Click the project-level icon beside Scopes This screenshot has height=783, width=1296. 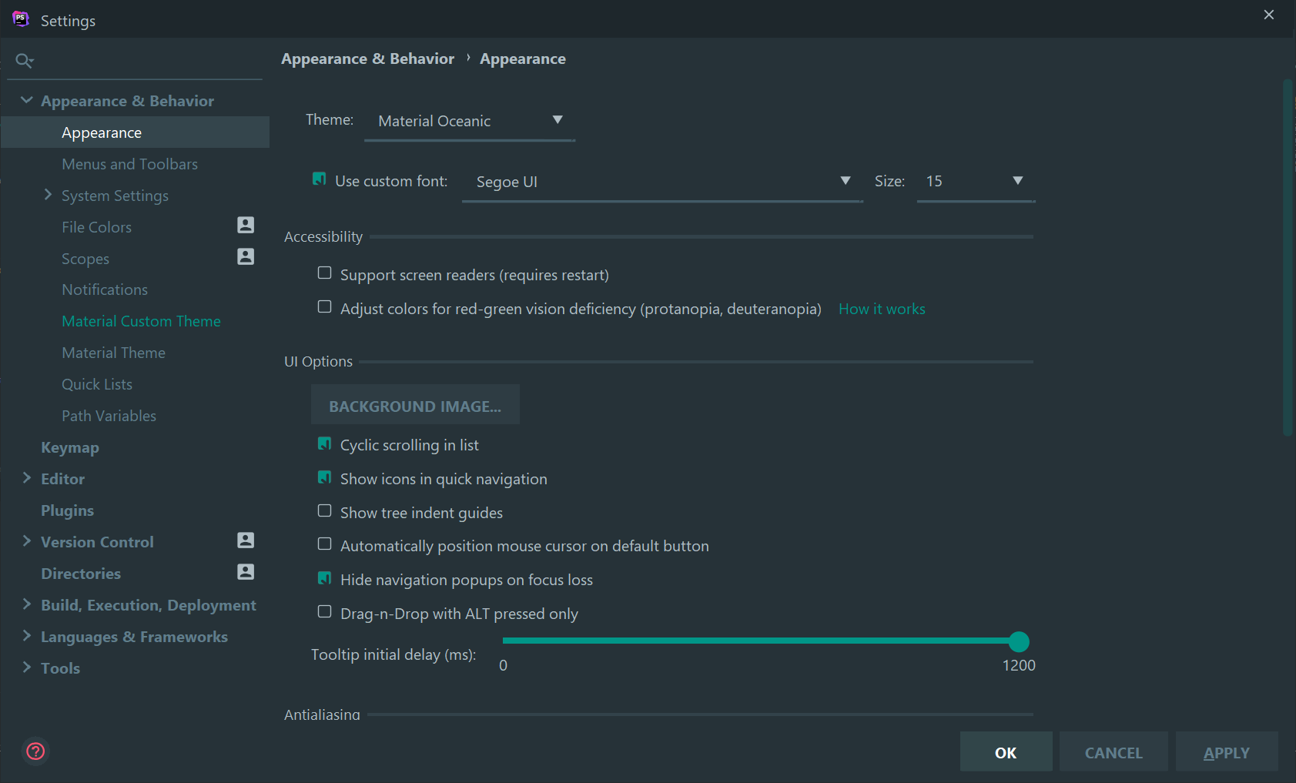[x=246, y=256]
